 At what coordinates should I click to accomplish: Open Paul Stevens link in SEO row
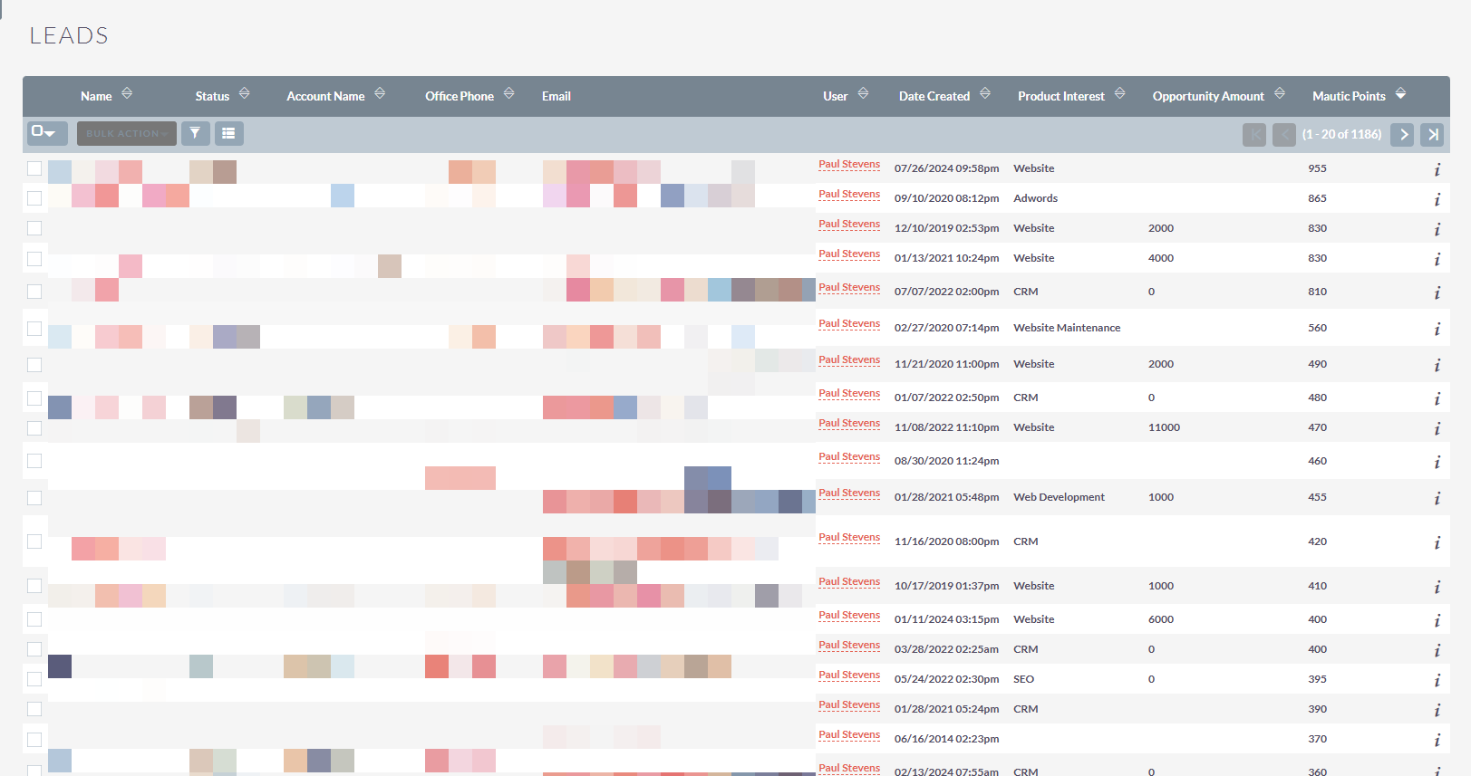pyautogui.click(x=849, y=675)
